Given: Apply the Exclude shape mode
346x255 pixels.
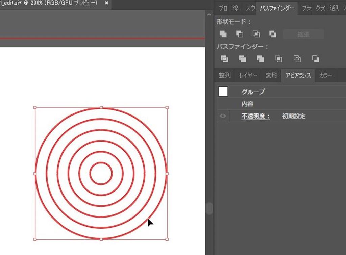Looking at the screenshot, I should (273, 34).
